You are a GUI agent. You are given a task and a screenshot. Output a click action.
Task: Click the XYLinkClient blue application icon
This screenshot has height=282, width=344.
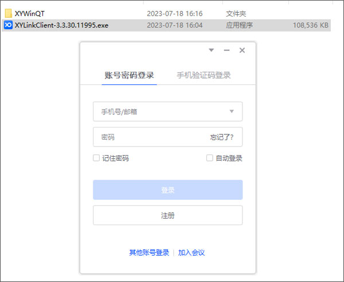click(9, 25)
